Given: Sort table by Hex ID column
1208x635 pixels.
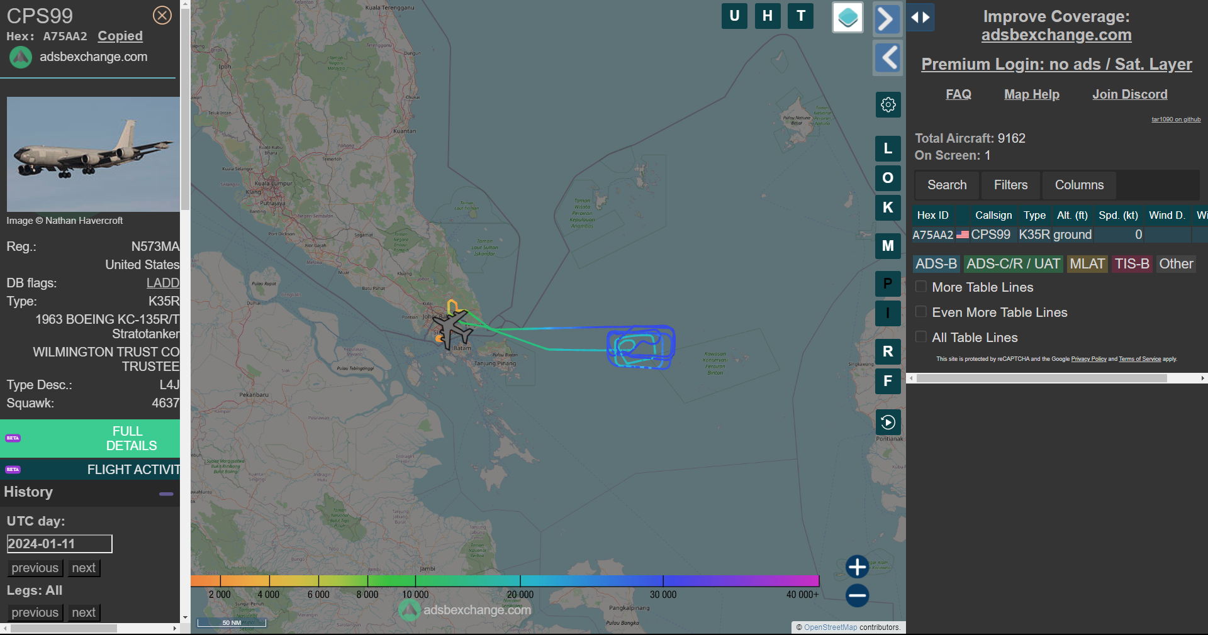Looking at the screenshot, I should click(x=933, y=215).
